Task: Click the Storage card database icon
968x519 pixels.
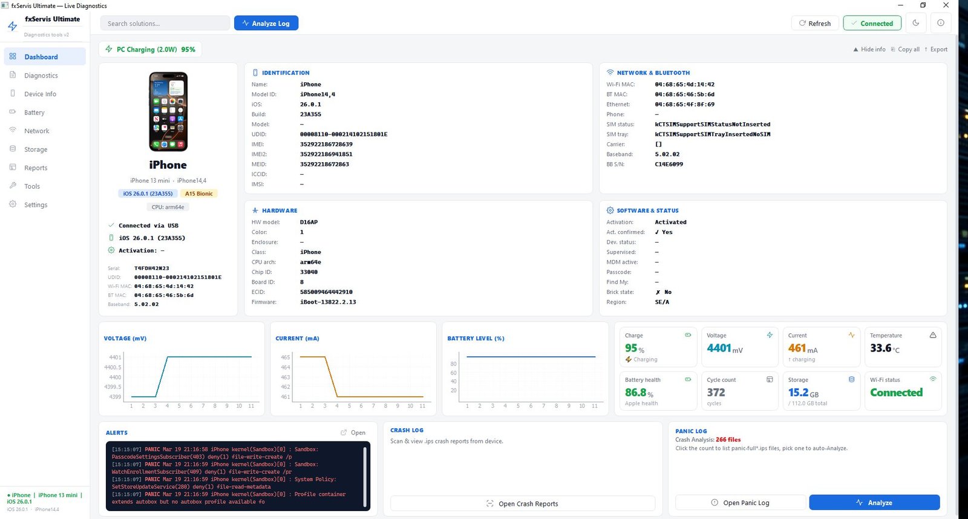Action: [x=851, y=379]
